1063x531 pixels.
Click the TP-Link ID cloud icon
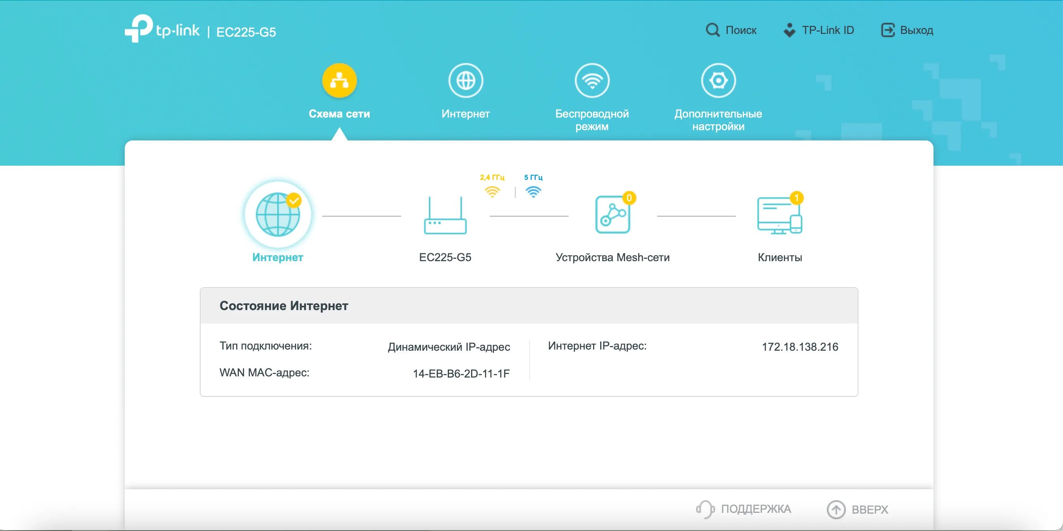coord(789,30)
